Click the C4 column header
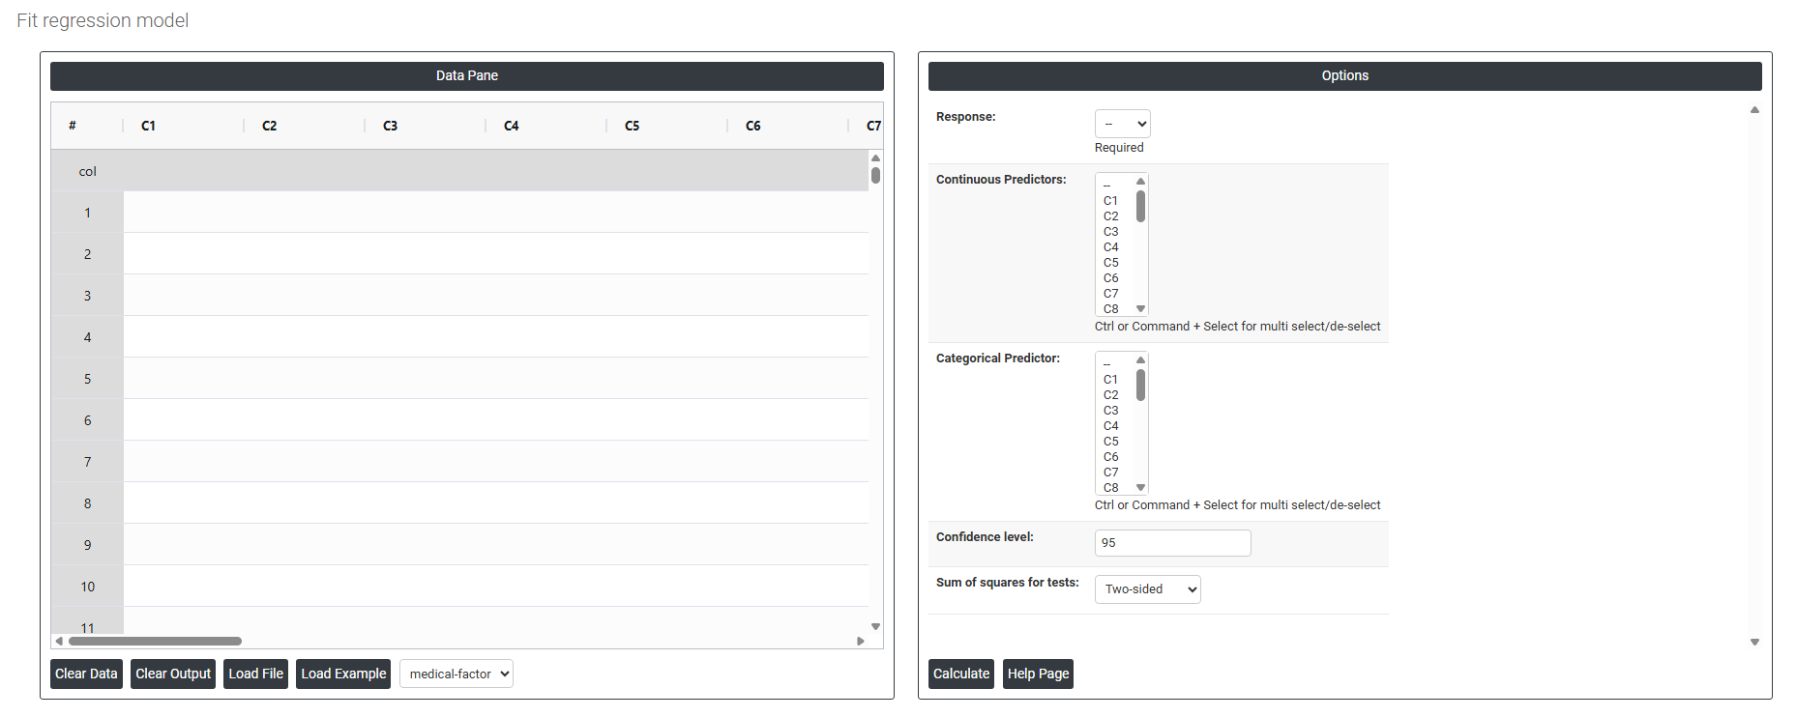The height and width of the screenshot is (717, 1797). pos(512,126)
